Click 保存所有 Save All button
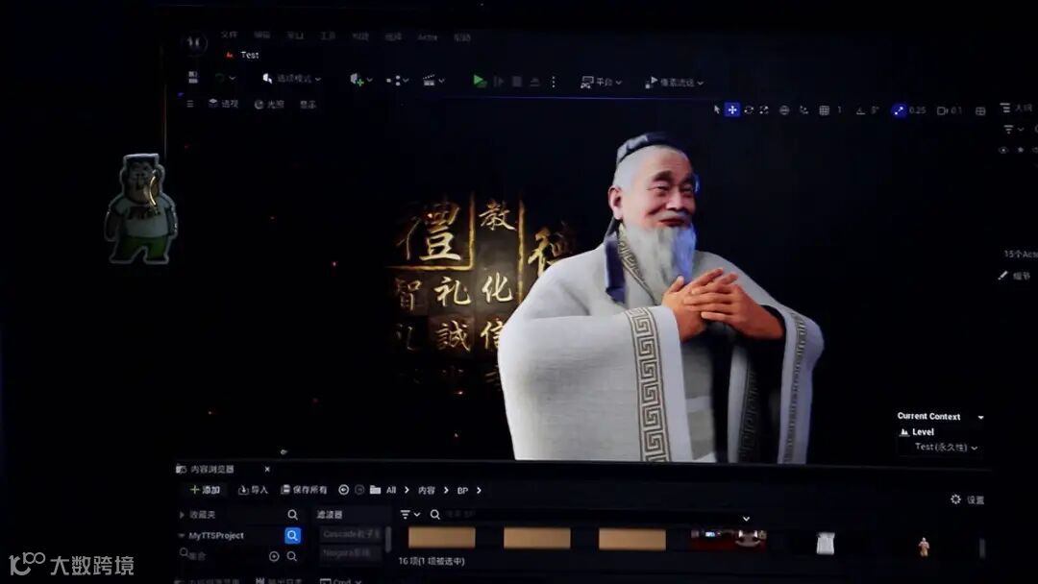This screenshot has width=1038, height=584. click(304, 490)
